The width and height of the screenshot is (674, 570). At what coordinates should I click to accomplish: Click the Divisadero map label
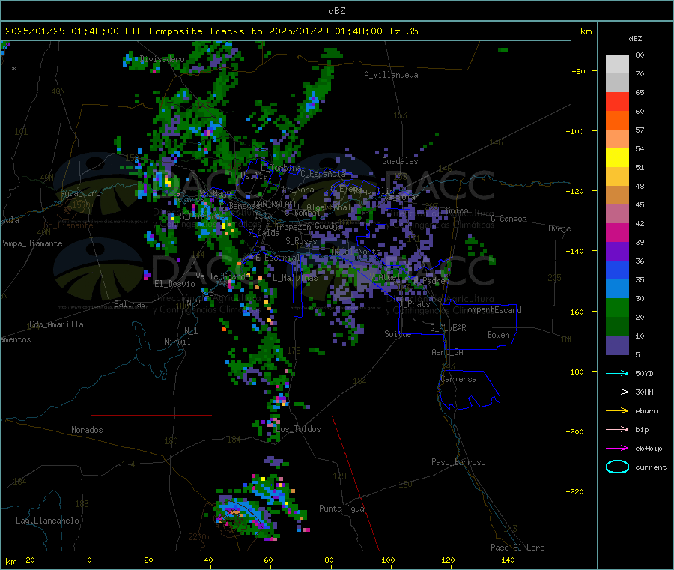[163, 59]
